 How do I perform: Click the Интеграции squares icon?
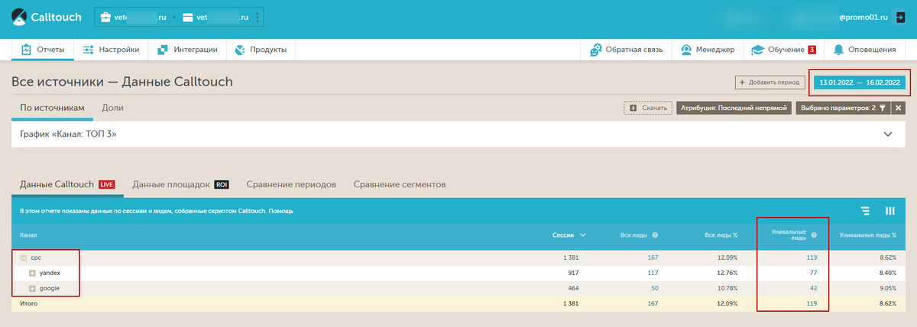pyautogui.click(x=163, y=50)
